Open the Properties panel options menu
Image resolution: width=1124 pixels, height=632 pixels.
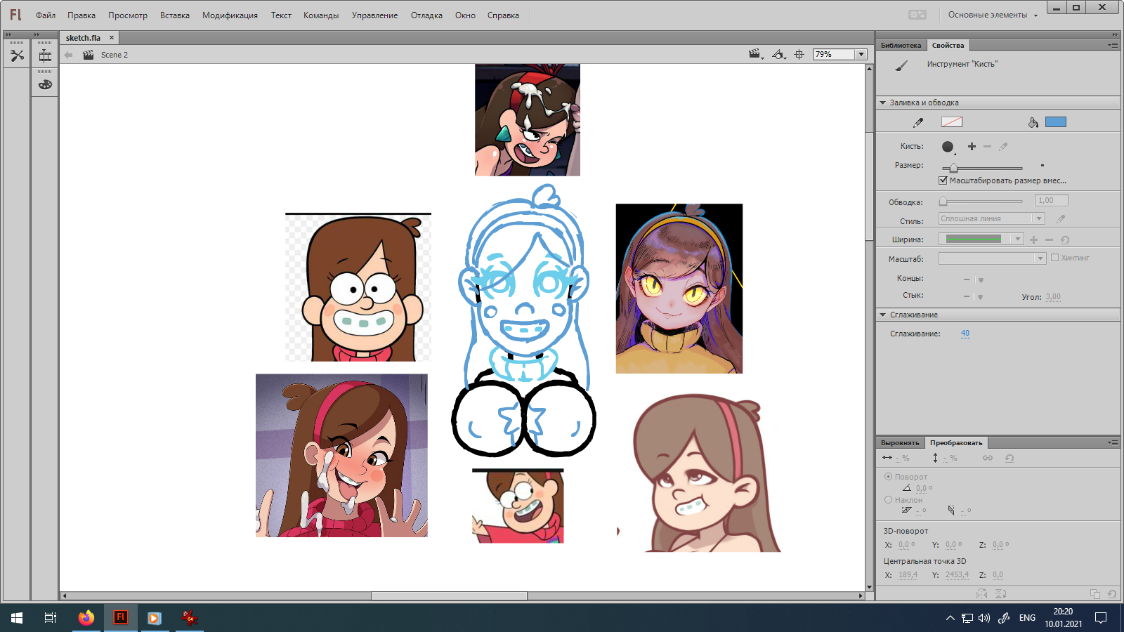coord(1113,45)
